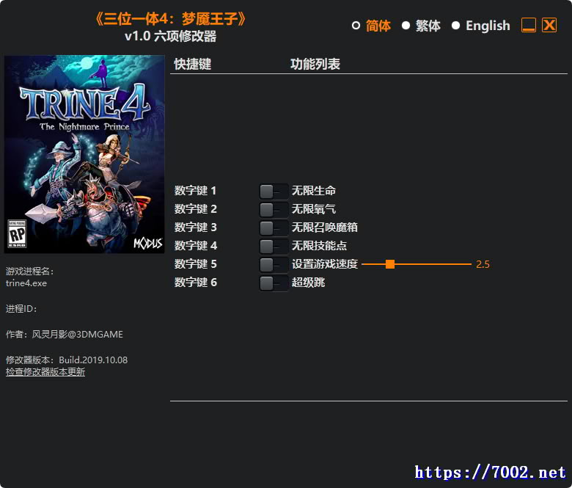The height and width of the screenshot is (488, 572).
Task: Switch on the 超级跳 toggle
Action: [274, 282]
